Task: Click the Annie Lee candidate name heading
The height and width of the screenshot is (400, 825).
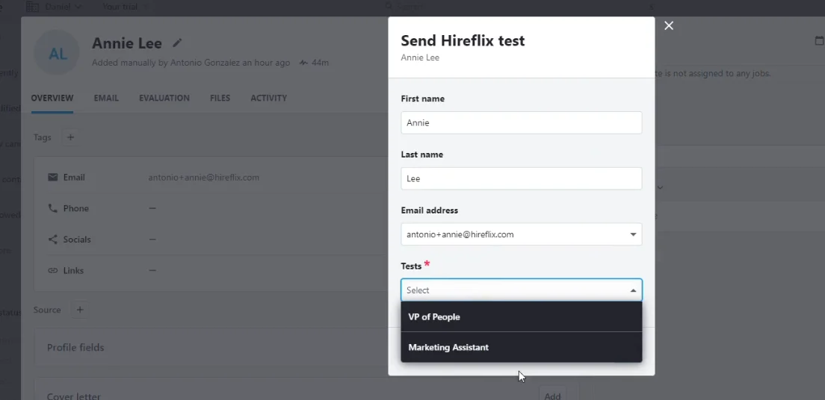Action: point(127,43)
